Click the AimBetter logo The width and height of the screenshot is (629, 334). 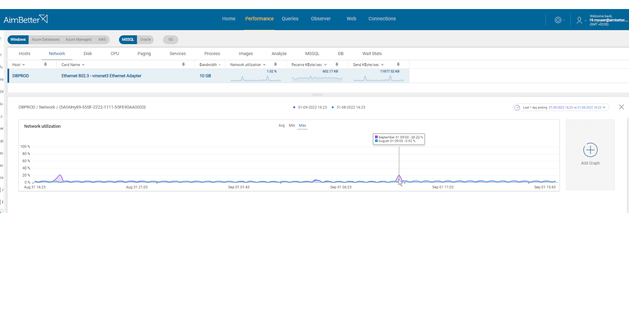coord(26,19)
